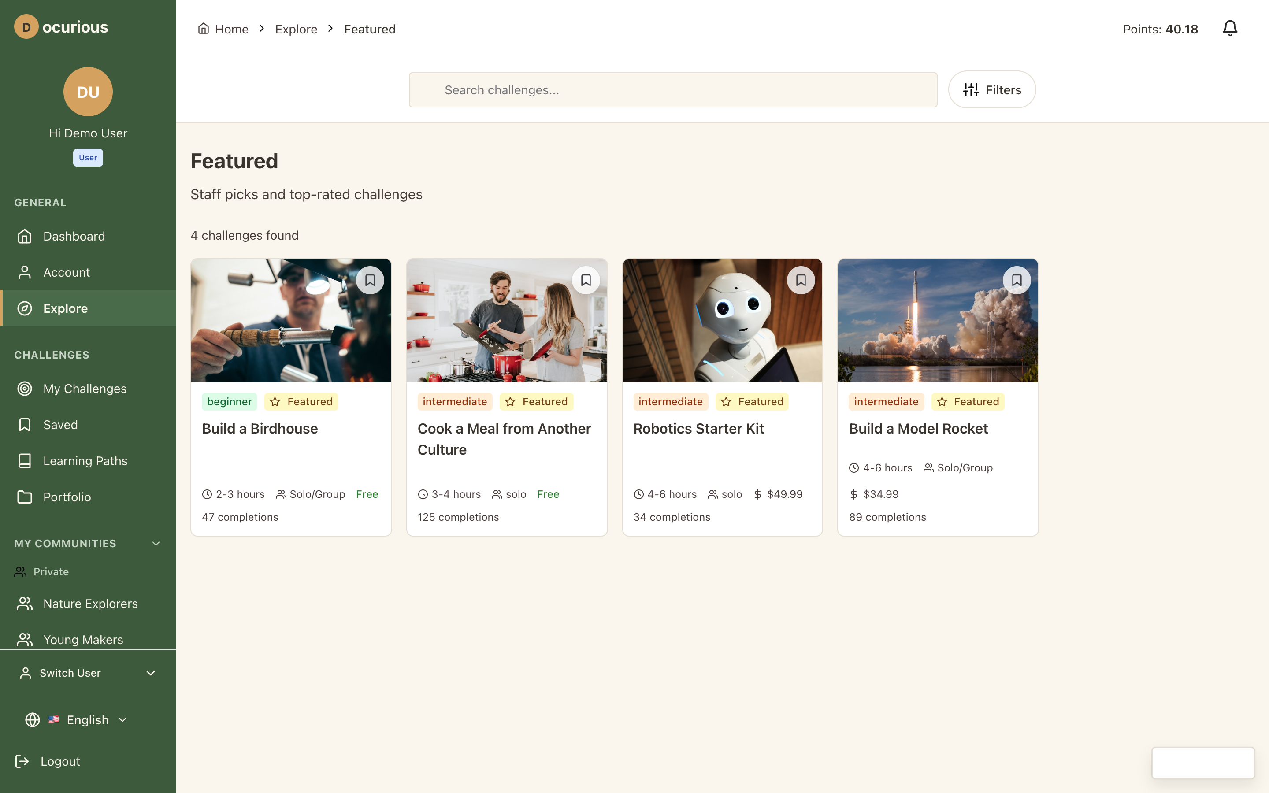The height and width of the screenshot is (793, 1269).
Task: Bookmark the Robotics Starter Kit challenge
Action: click(801, 280)
